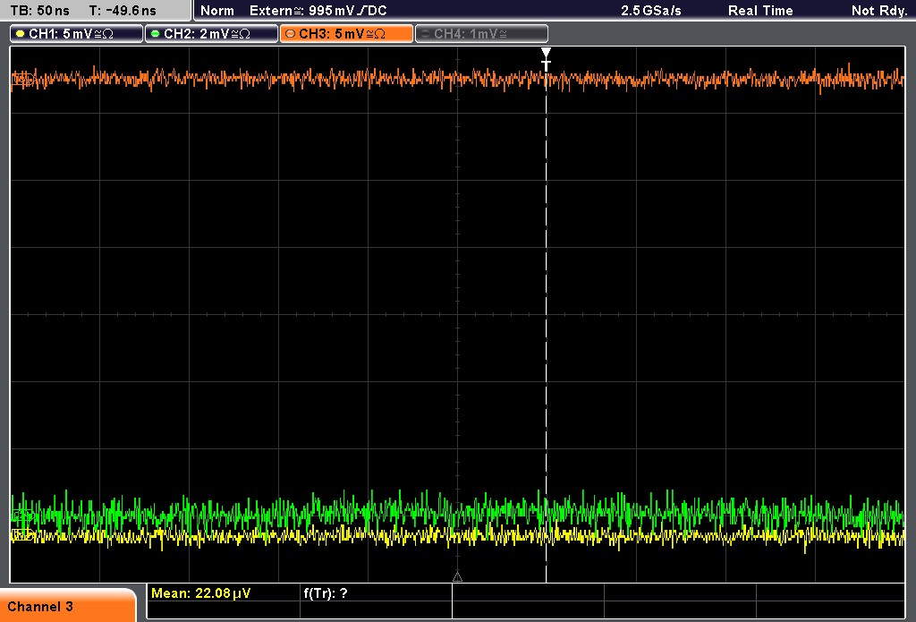Image resolution: width=916 pixels, height=622 pixels.
Task: Click the green indicator dot on CH2 tab
Action: click(x=156, y=34)
